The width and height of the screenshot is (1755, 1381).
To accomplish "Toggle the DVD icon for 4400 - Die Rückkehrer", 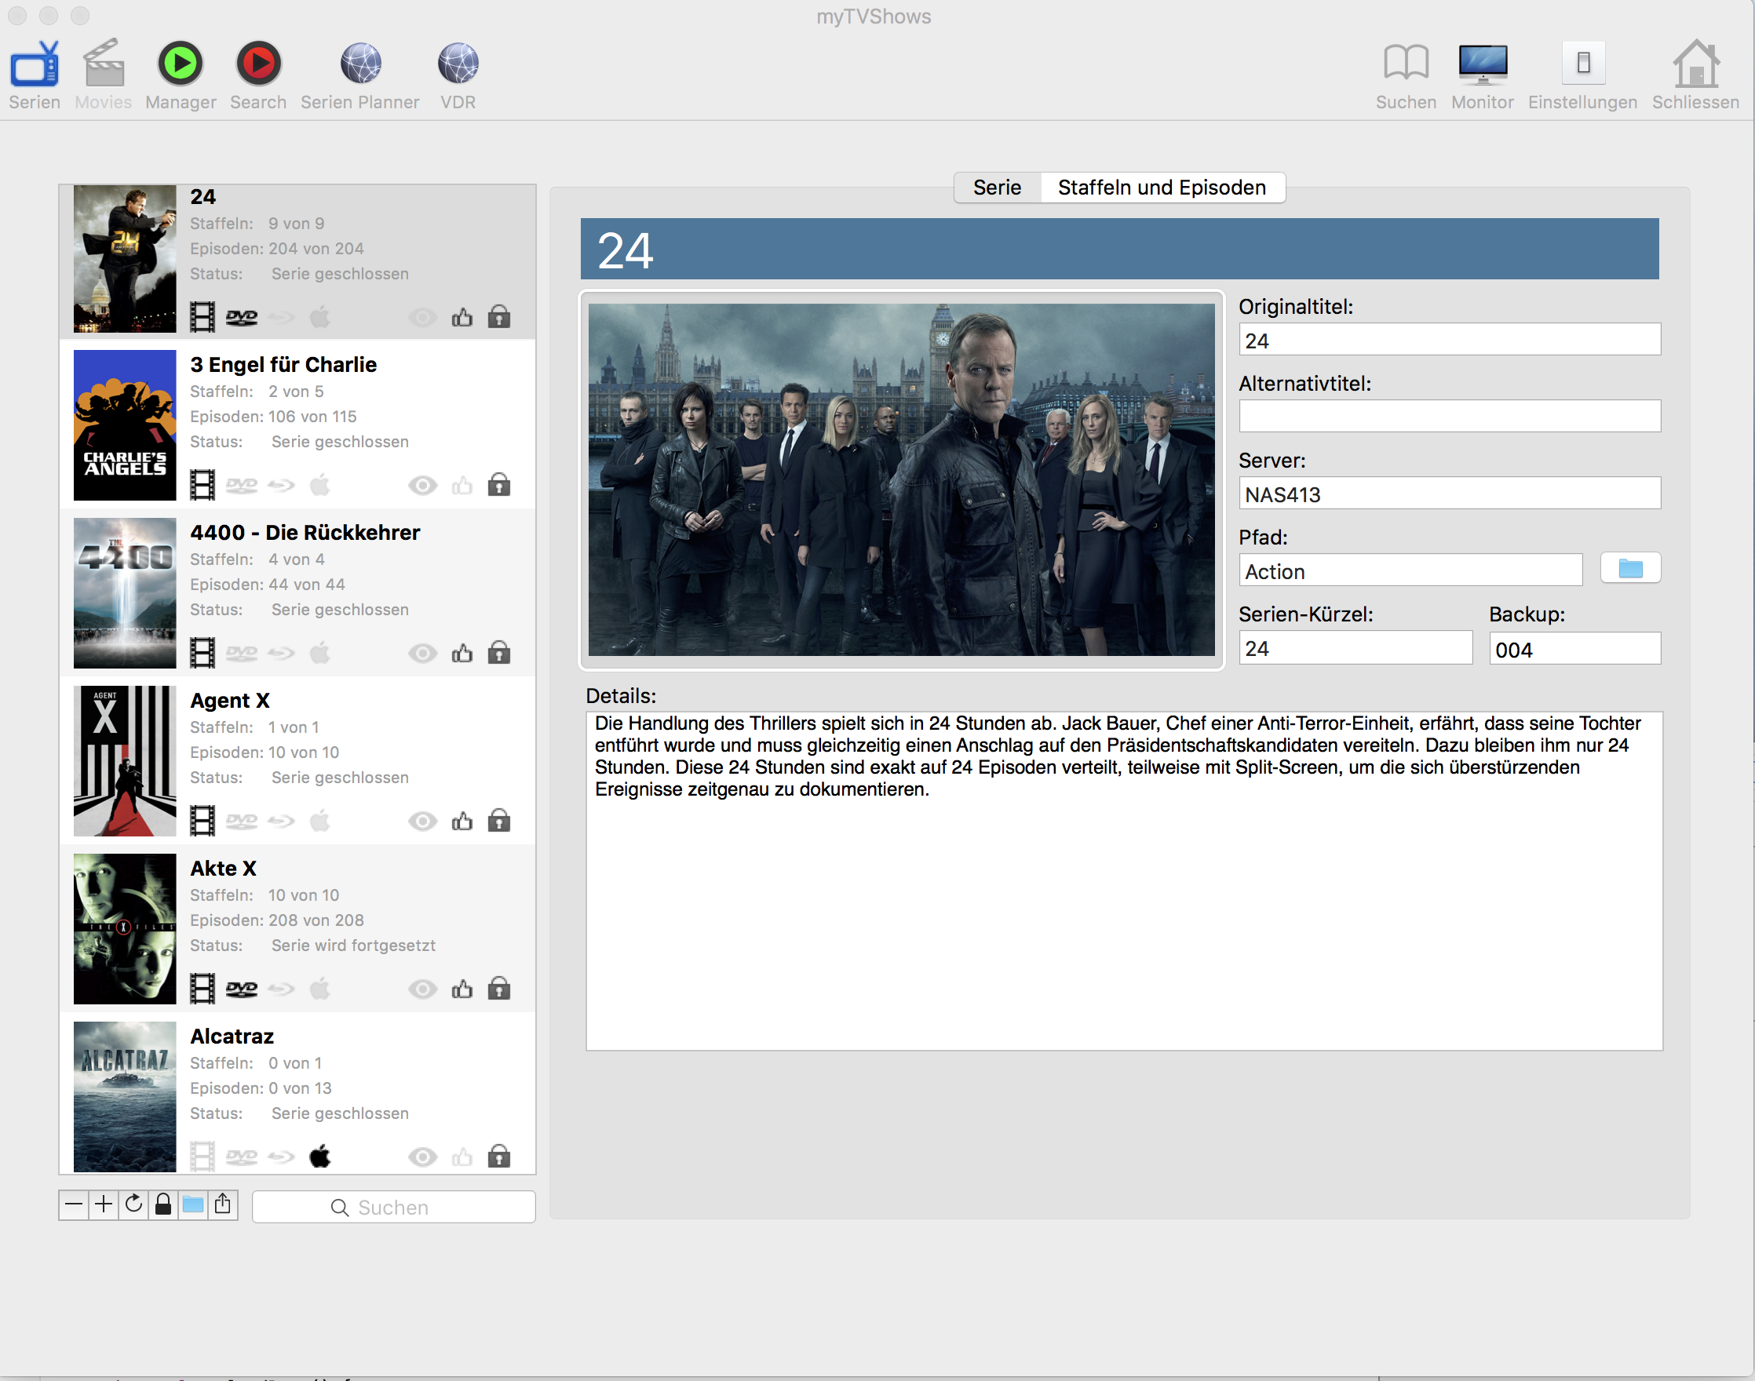I will 241,654.
